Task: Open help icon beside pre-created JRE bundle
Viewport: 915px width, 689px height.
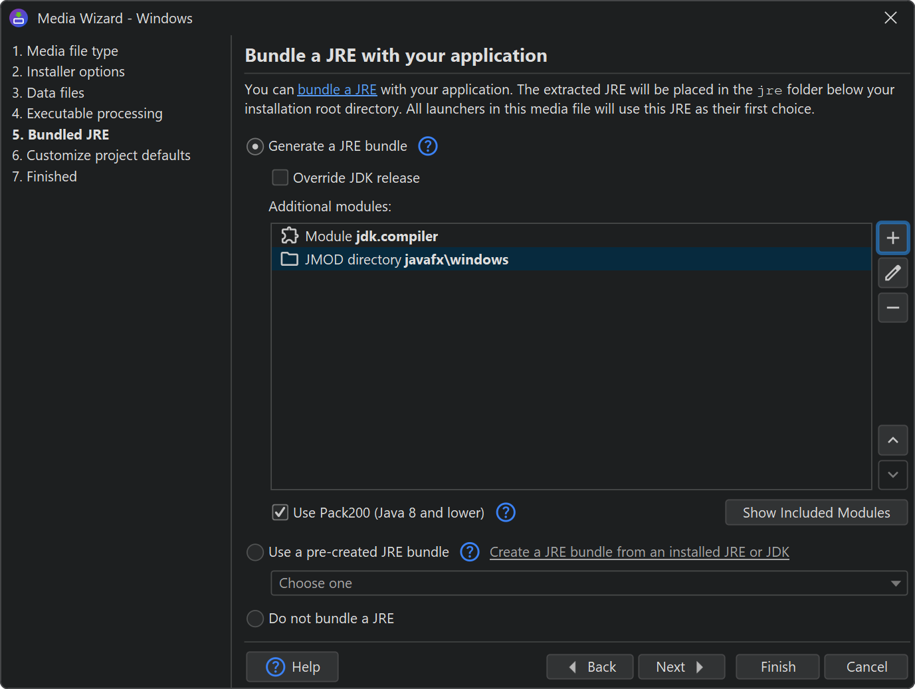Action: click(470, 551)
